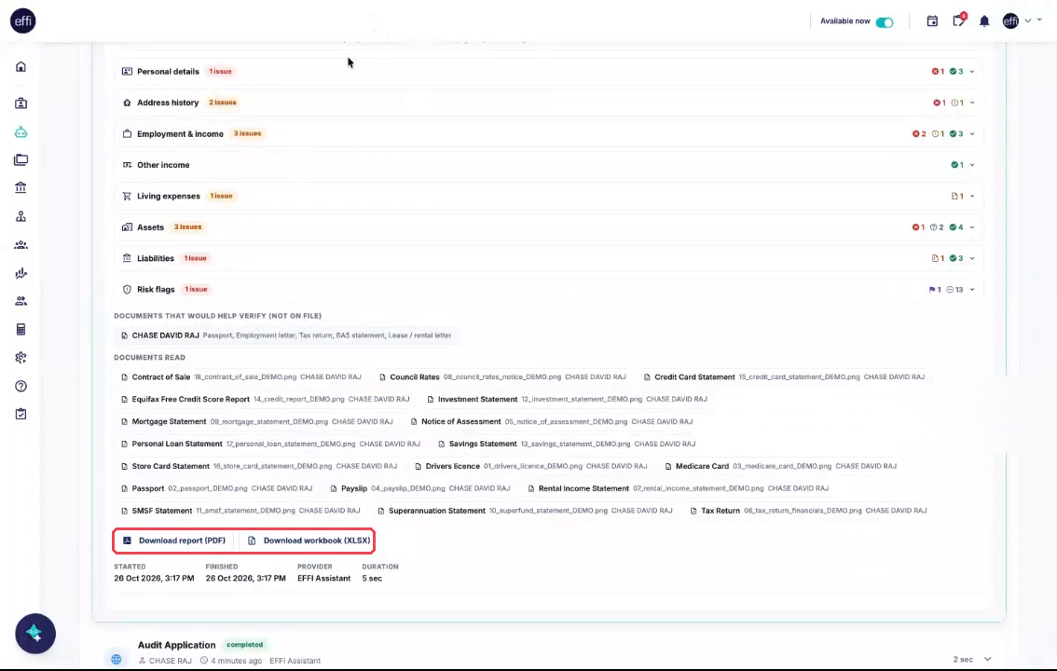Viewport: 1057px width, 671px height.
Task: Open the notifications bell icon
Action: point(984,21)
